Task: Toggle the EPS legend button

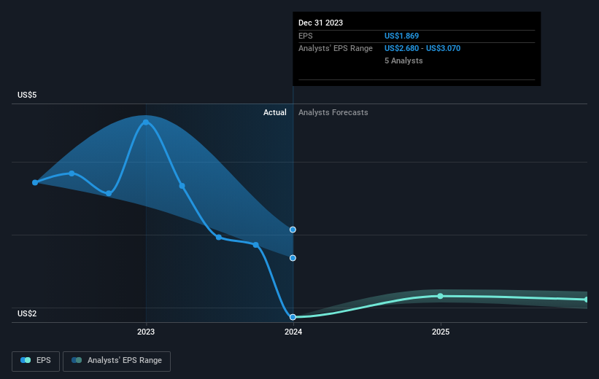Action: coord(36,361)
